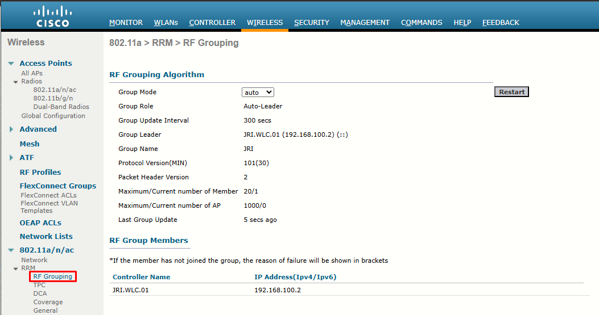Collapse the Access Points section arrow
The image size is (599, 315).
tap(11, 64)
